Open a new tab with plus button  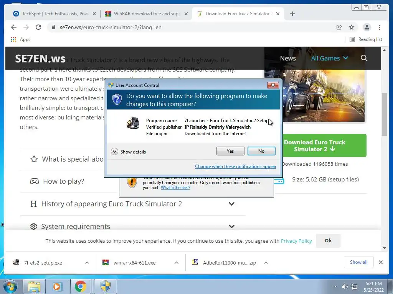point(292,14)
